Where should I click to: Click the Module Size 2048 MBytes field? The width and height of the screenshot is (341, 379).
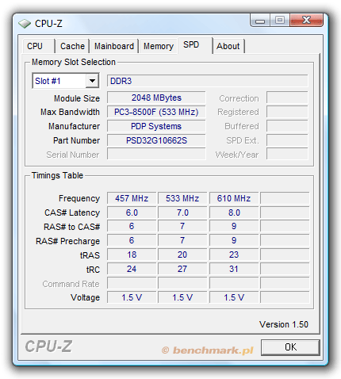[x=156, y=98]
